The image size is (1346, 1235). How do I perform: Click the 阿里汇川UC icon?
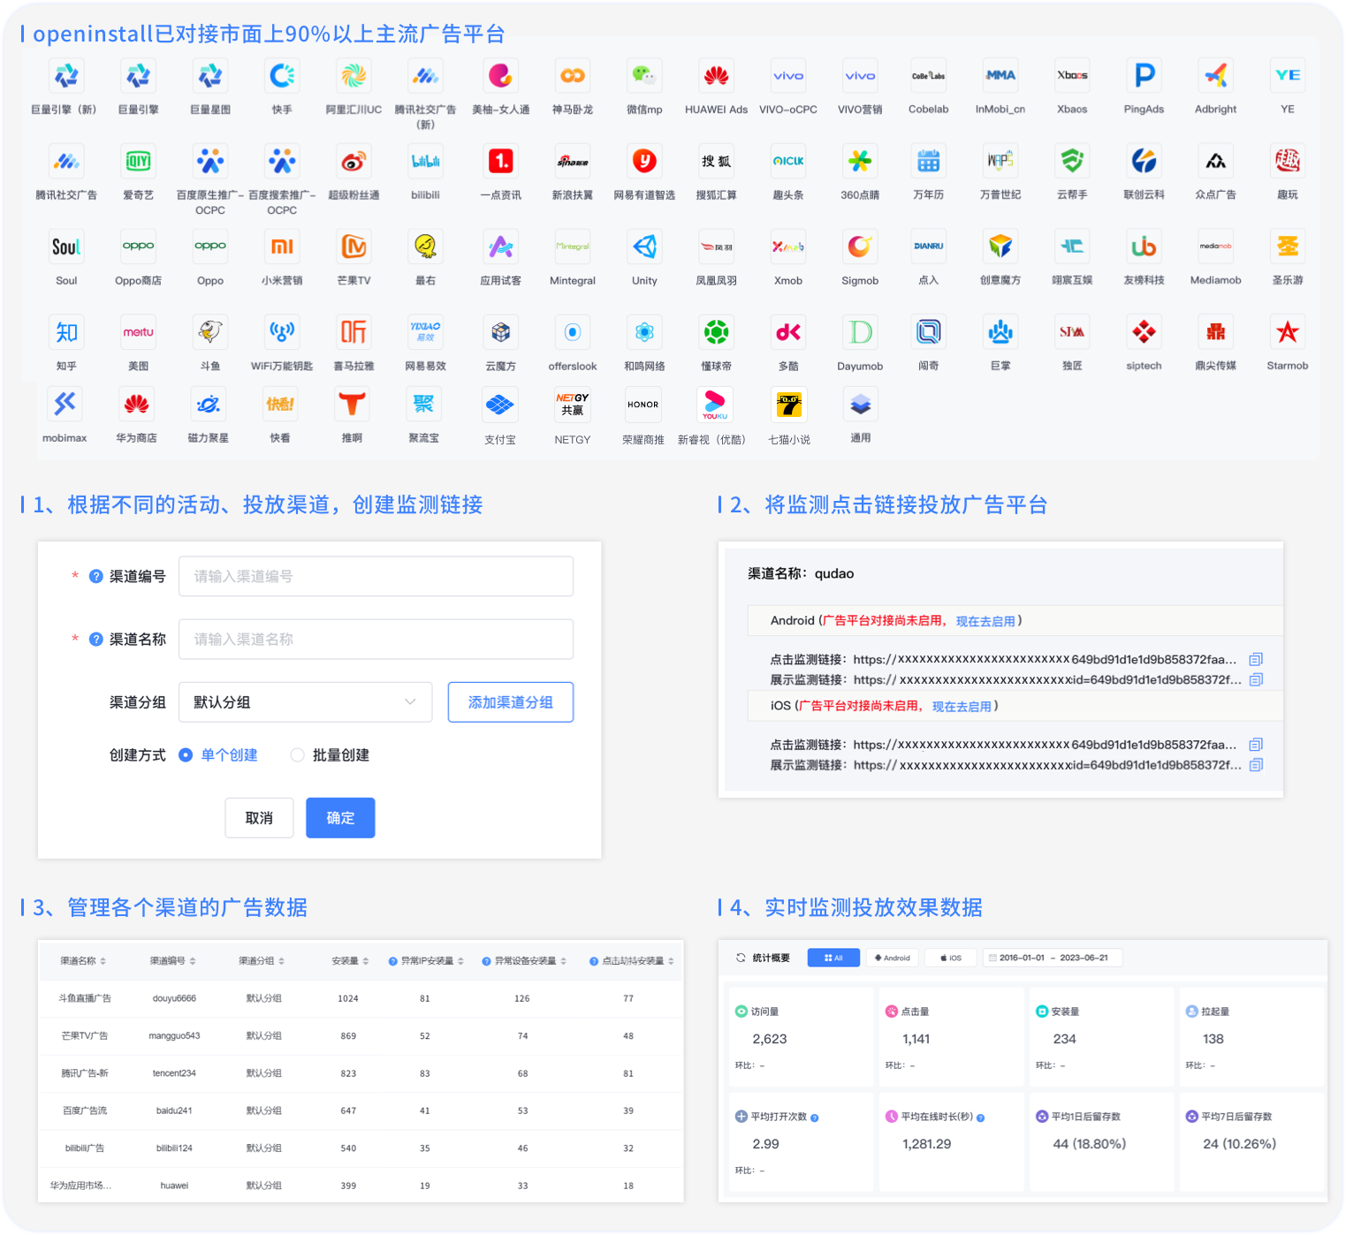pos(354,76)
